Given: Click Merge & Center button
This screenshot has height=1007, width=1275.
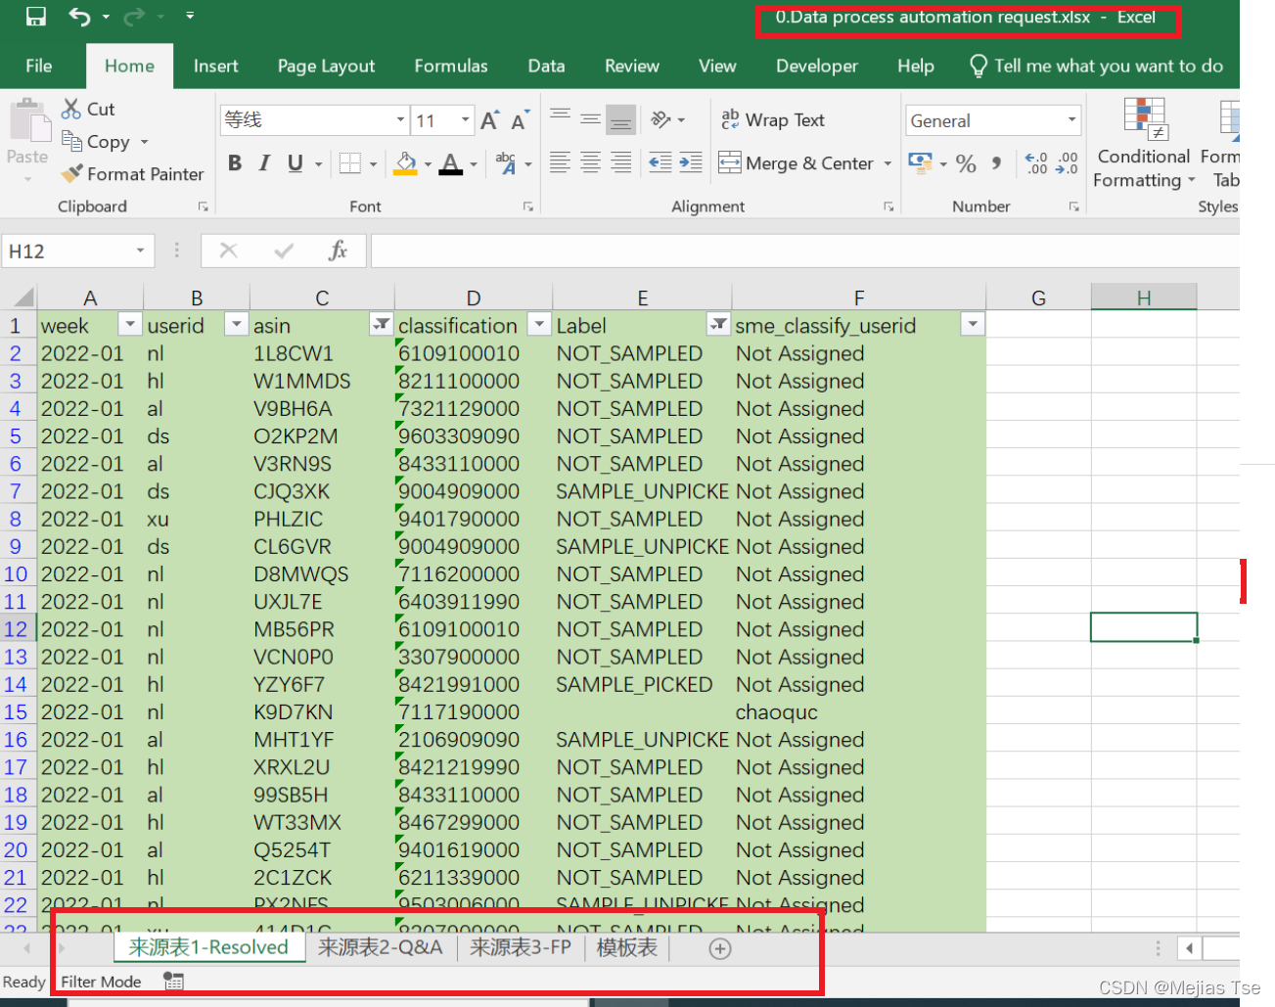Looking at the screenshot, I should click(x=797, y=163).
